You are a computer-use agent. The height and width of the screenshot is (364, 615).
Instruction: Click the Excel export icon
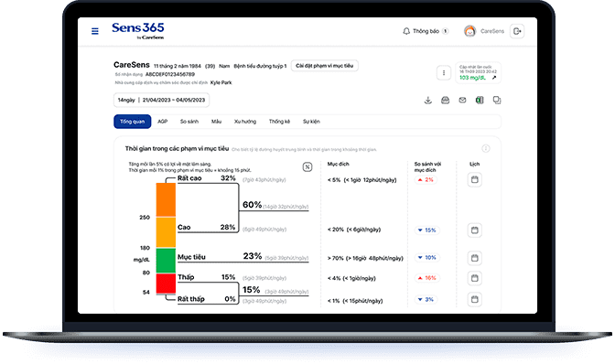click(x=480, y=101)
